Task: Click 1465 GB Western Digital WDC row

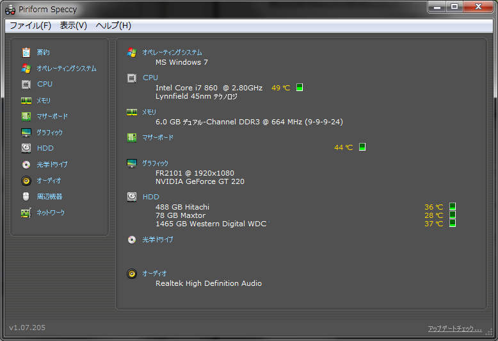Action: pos(213,224)
